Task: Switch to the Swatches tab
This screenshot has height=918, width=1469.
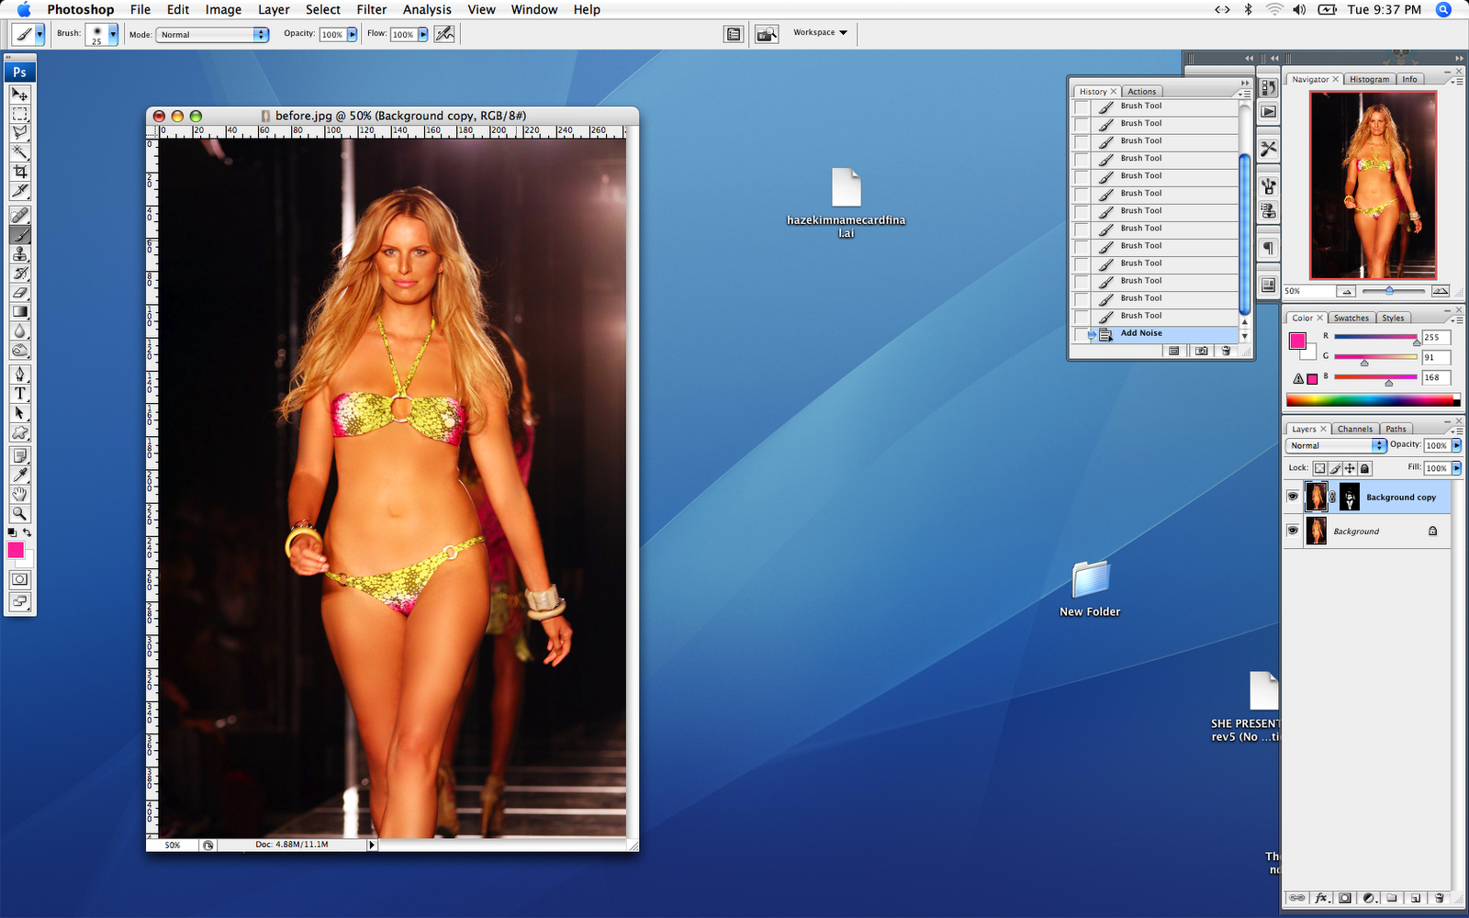Action: click(x=1351, y=318)
